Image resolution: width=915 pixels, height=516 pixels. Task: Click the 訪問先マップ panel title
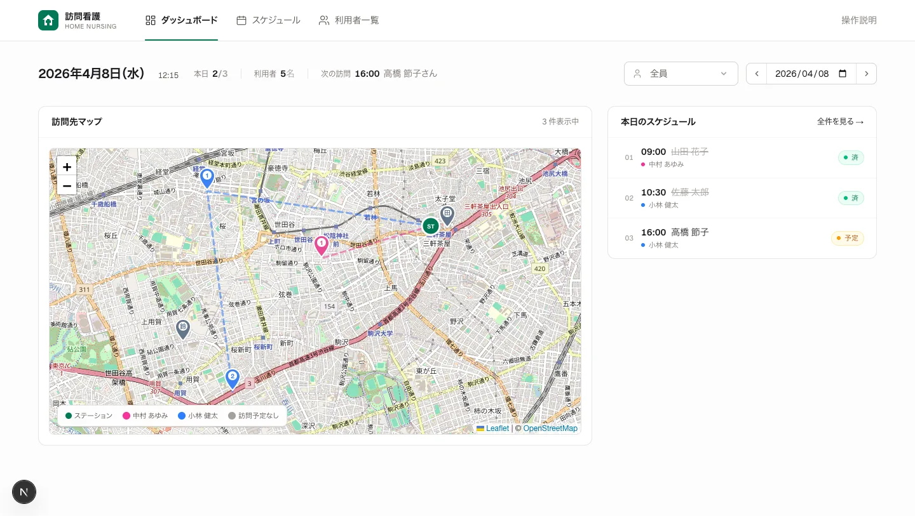[77, 122]
